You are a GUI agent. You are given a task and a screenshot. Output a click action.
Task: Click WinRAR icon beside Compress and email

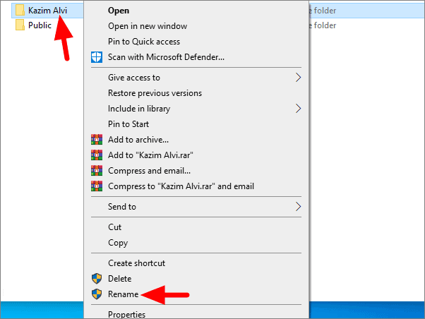point(97,171)
